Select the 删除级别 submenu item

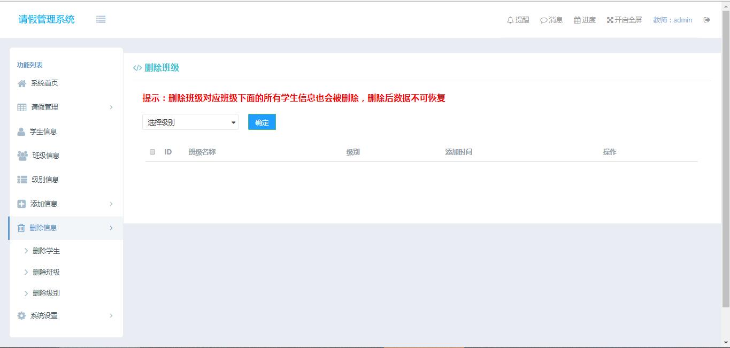[46, 293]
